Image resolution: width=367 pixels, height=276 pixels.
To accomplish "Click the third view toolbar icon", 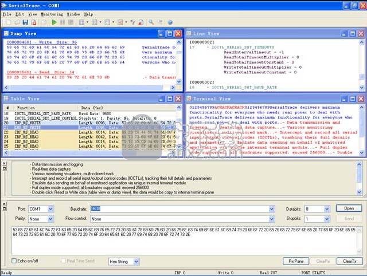I will (x=107, y=22).
